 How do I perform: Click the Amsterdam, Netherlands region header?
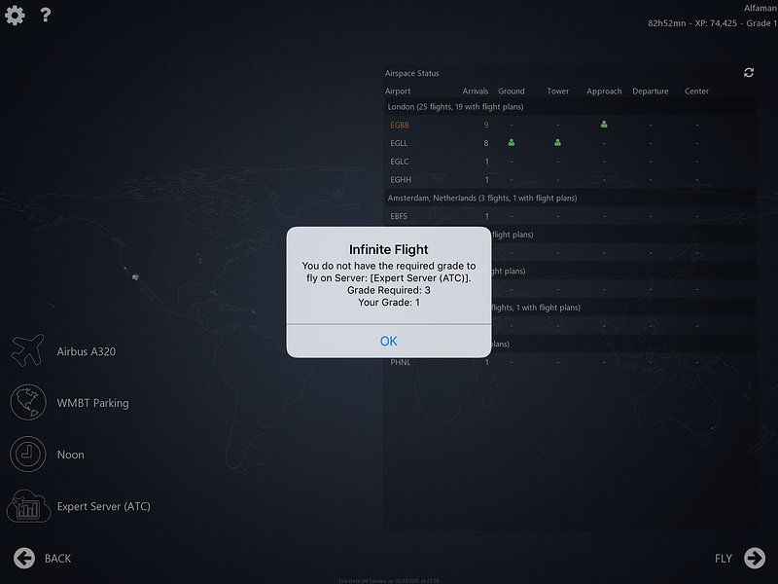point(570,199)
